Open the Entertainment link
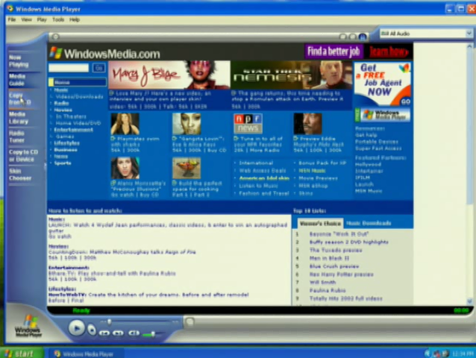 [x=73, y=130]
